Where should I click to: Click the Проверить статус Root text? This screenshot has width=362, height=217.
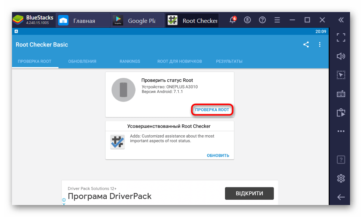[x=167, y=80]
